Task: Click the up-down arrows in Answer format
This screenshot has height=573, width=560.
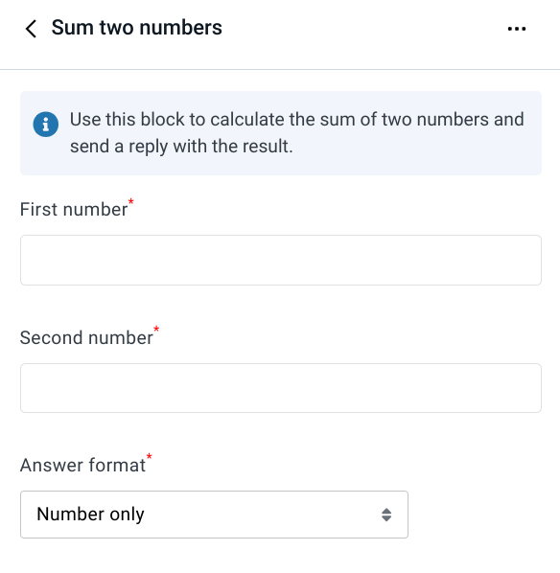Action: [386, 515]
